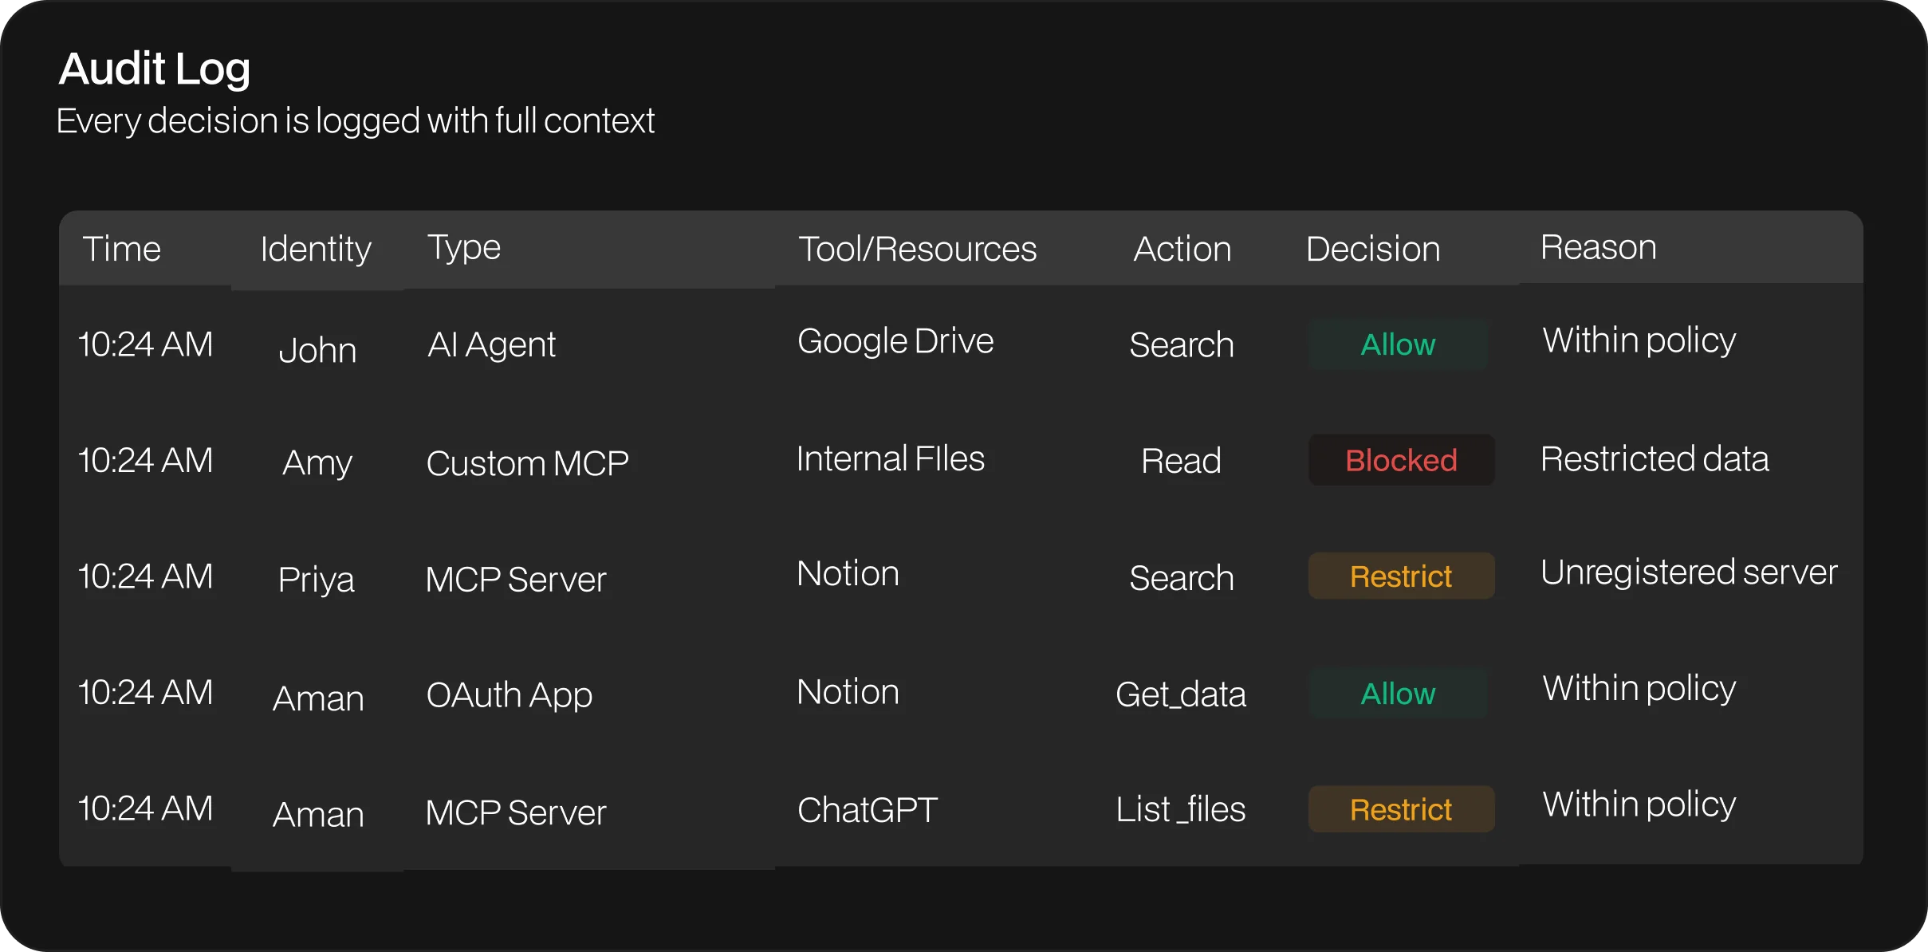Click Within policy in the ChatGPT row
Screen dimensions: 1928x952
point(1639,804)
